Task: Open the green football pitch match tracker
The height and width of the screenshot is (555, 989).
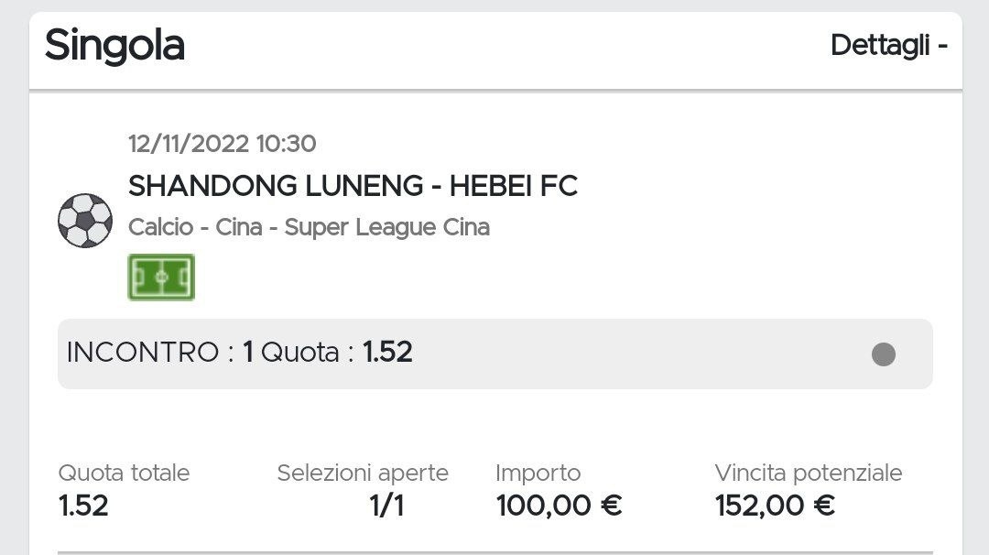Action: coord(161,277)
